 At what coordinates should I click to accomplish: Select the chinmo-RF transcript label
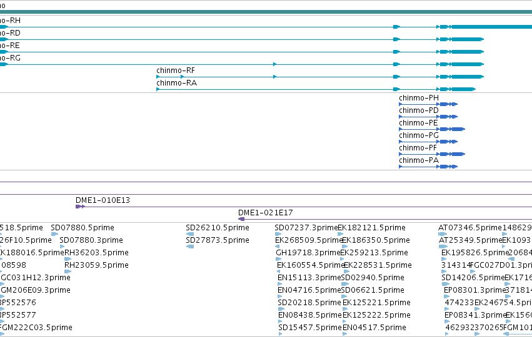176,71
